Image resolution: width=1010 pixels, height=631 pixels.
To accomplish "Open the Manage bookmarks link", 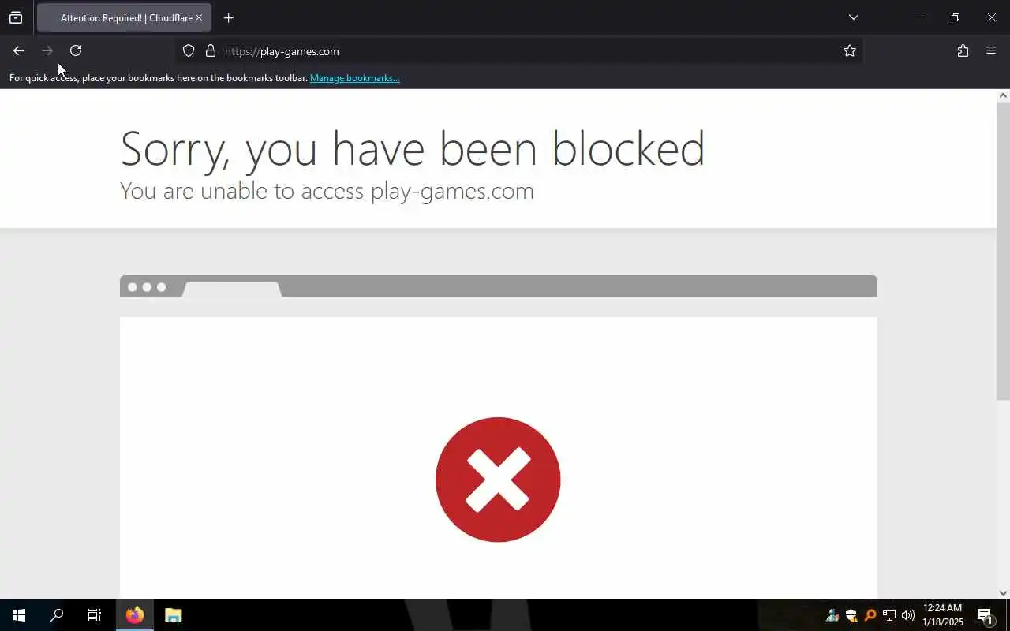I will click(355, 78).
